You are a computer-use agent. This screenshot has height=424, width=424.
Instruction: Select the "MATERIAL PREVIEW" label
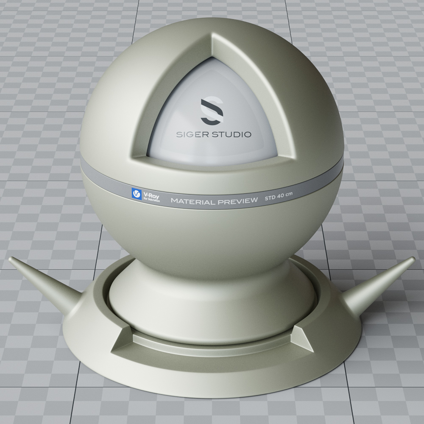(214, 201)
